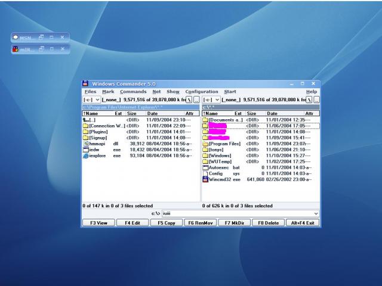This screenshot has height=286, width=382.
Task: Sort right panel by Size column
Action: (x=255, y=113)
